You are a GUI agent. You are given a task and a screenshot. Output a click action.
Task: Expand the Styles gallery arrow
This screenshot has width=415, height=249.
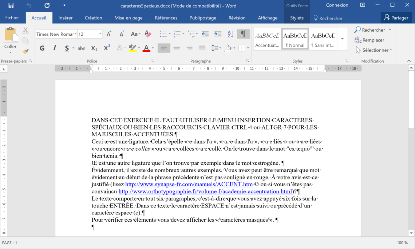pos(342,39)
